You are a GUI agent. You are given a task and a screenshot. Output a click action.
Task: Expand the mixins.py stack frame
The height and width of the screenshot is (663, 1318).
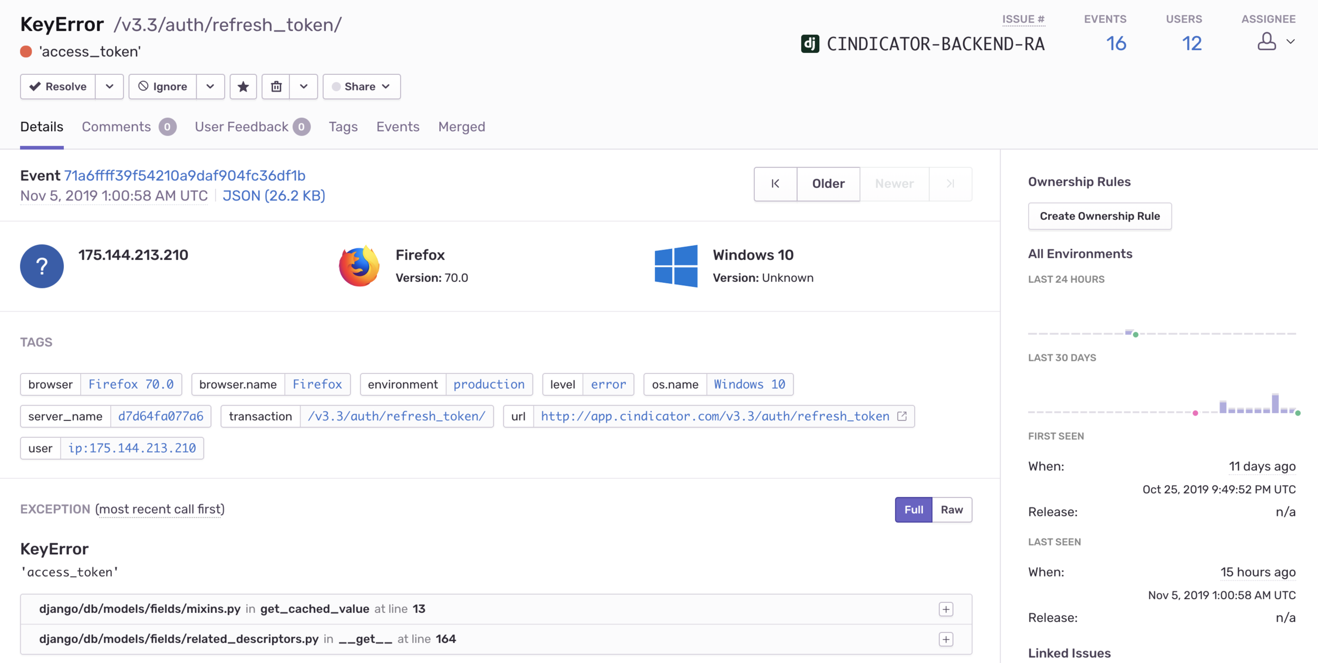[x=946, y=609]
